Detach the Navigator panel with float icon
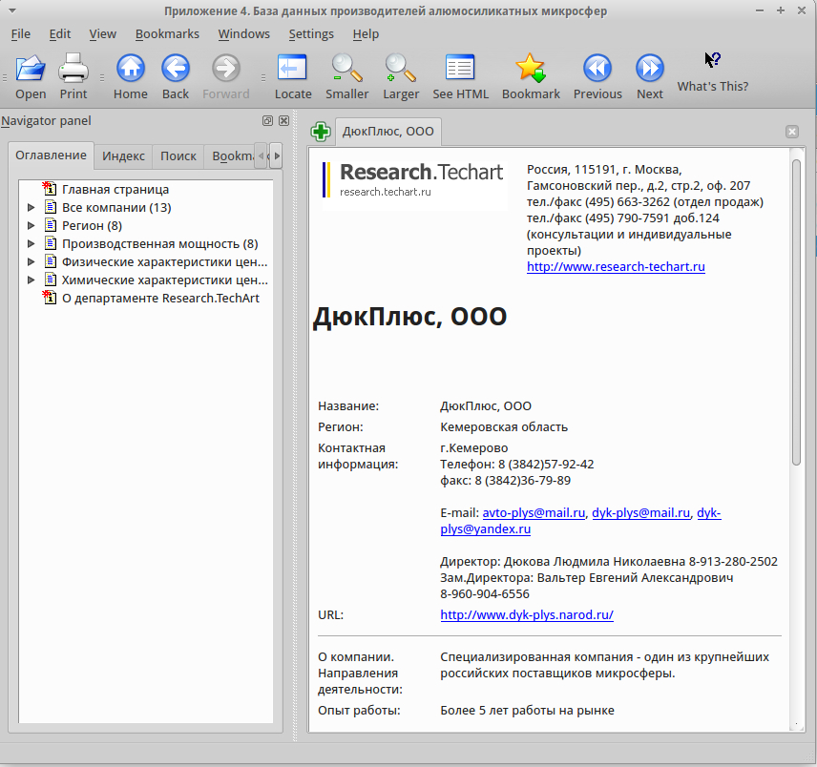This screenshot has height=767, width=817. pos(267,121)
